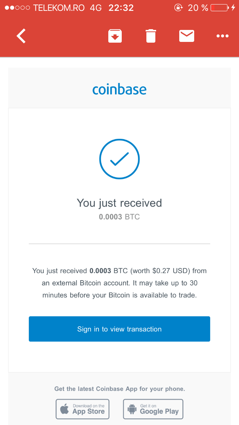Tap the blue checkmark circle icon
Viewport: 239px width, 425px height.
pyautogui.click(x=119, y=159)
